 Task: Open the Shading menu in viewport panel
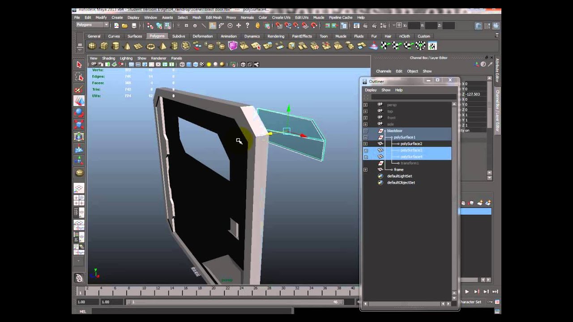tap(109, 58)
